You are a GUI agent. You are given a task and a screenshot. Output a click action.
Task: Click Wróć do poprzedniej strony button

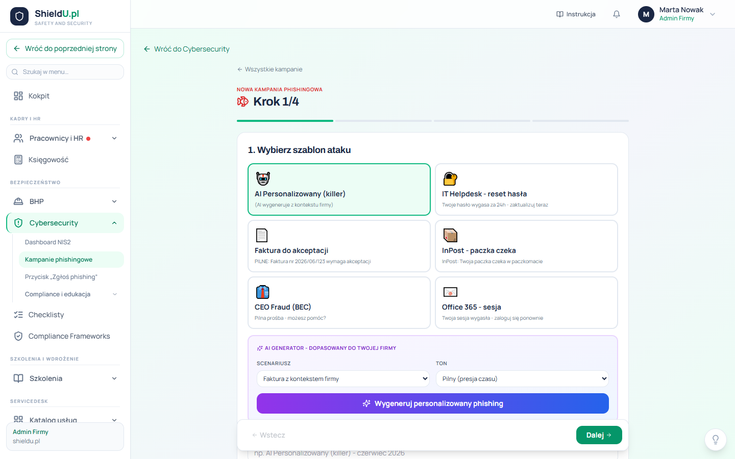65,48
